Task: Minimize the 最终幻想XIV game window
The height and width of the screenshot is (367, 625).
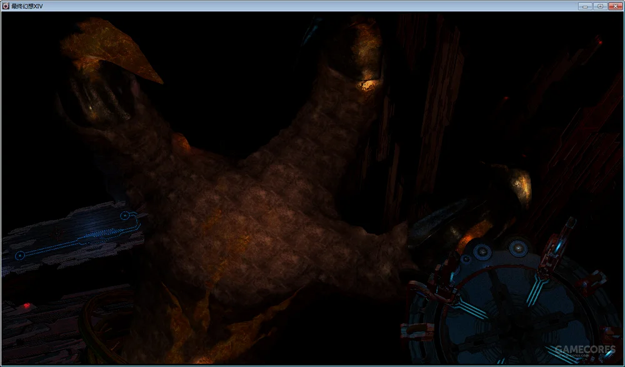Action: coord(586,6)
